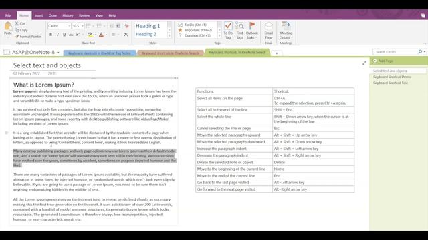Click the search magnifier icon
Image resolution: width=428 pixels, height=240 pixels.
420,52
